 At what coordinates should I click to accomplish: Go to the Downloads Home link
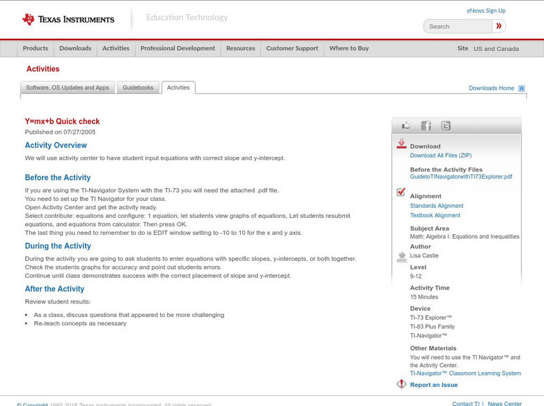491,88
